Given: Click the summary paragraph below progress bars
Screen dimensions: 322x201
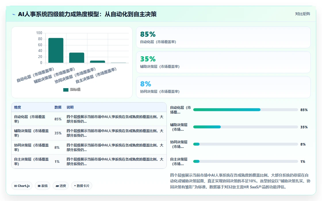Looking at the screenshot, I should (x=240, y=181).
